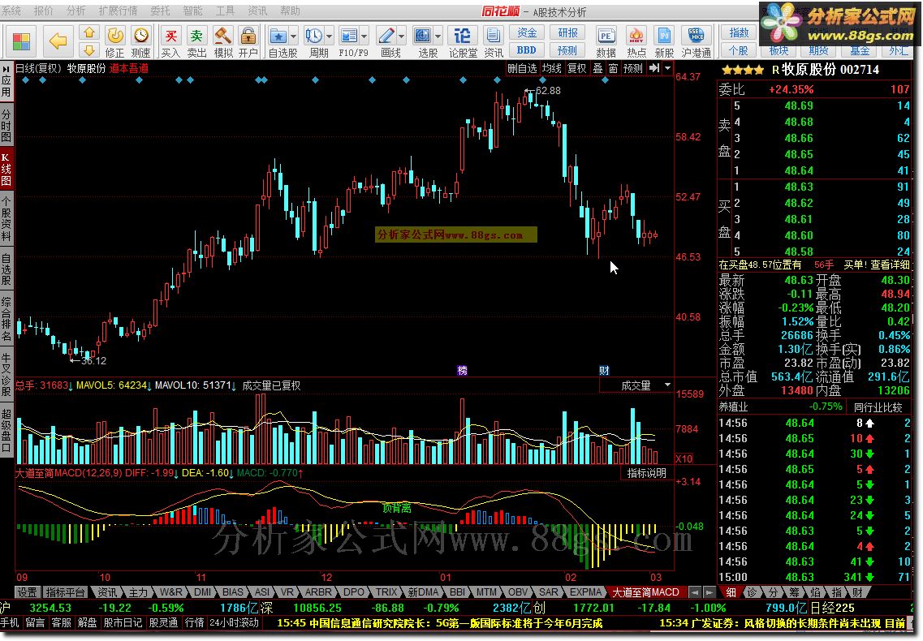This screenshot has height=641, width=923.
Task: Open the 论股堂 forum icon
Action: pyautogui.click(x=463, y=36)
